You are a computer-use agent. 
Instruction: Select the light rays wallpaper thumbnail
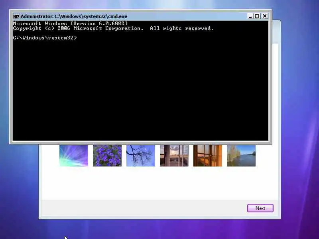point(74,156)
